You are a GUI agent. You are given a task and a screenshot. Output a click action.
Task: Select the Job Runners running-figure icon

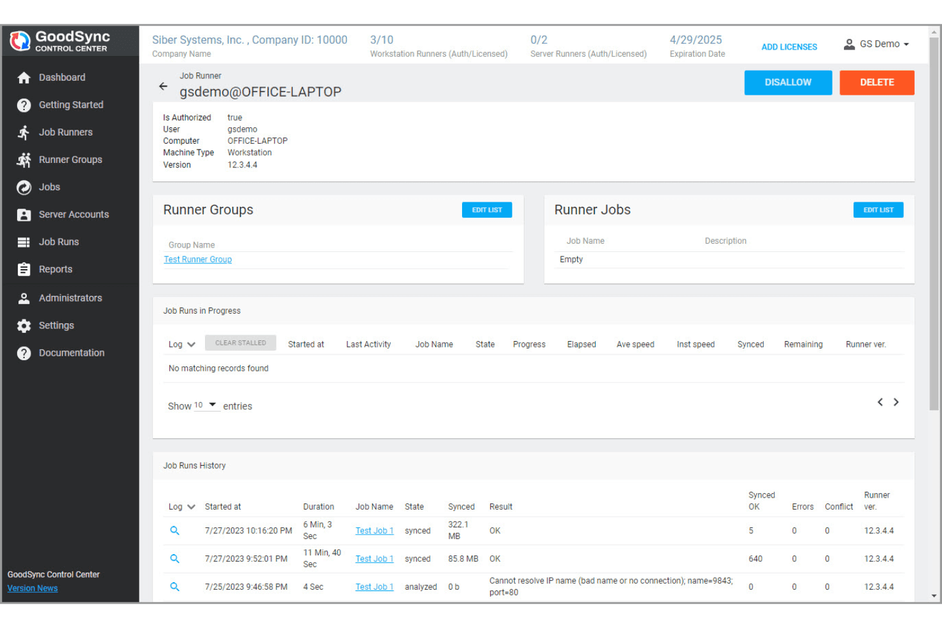pos(24,132)
